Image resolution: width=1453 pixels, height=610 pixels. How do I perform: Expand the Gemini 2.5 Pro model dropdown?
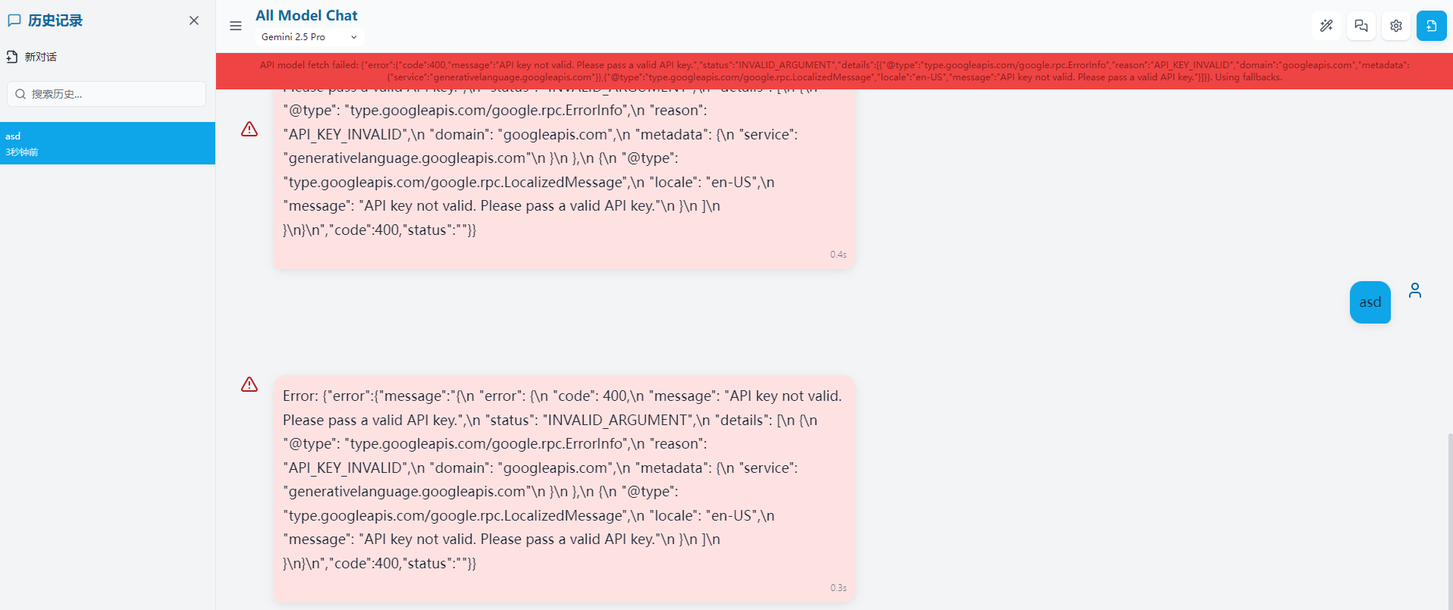click(310, 36)
